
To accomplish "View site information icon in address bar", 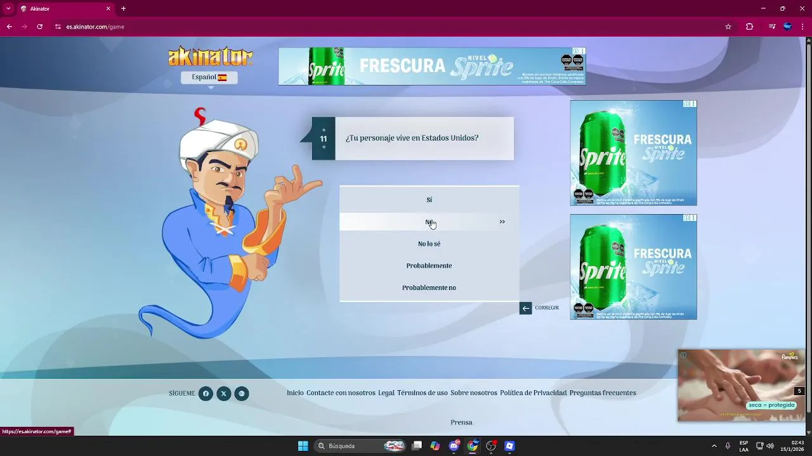I will 58,27.
